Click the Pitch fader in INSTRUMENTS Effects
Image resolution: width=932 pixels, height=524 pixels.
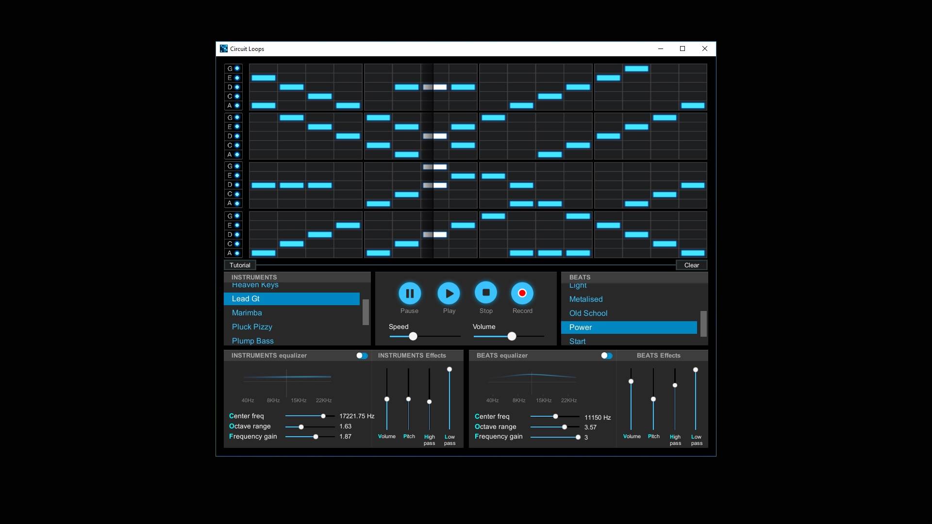(408, 399)
